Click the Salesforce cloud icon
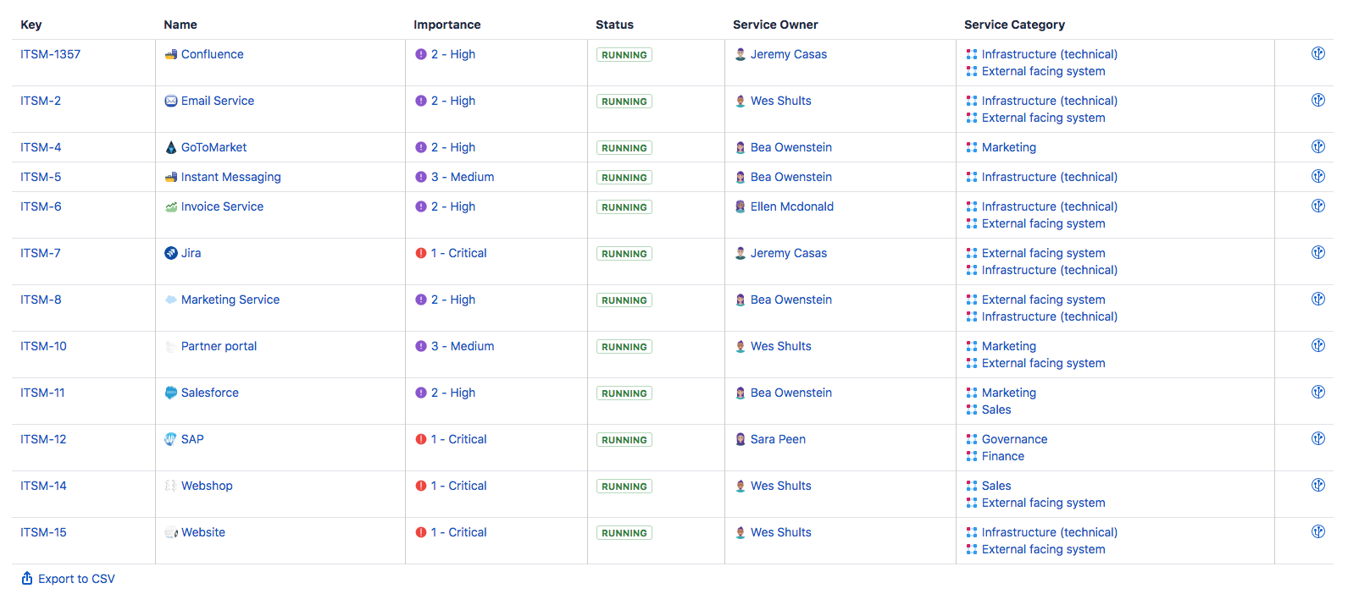1359x605 pixels. 171,393
